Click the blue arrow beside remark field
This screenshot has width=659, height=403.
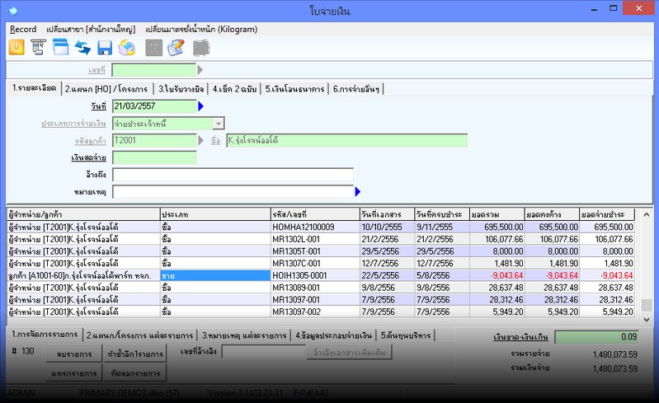(x=358, y=192)
